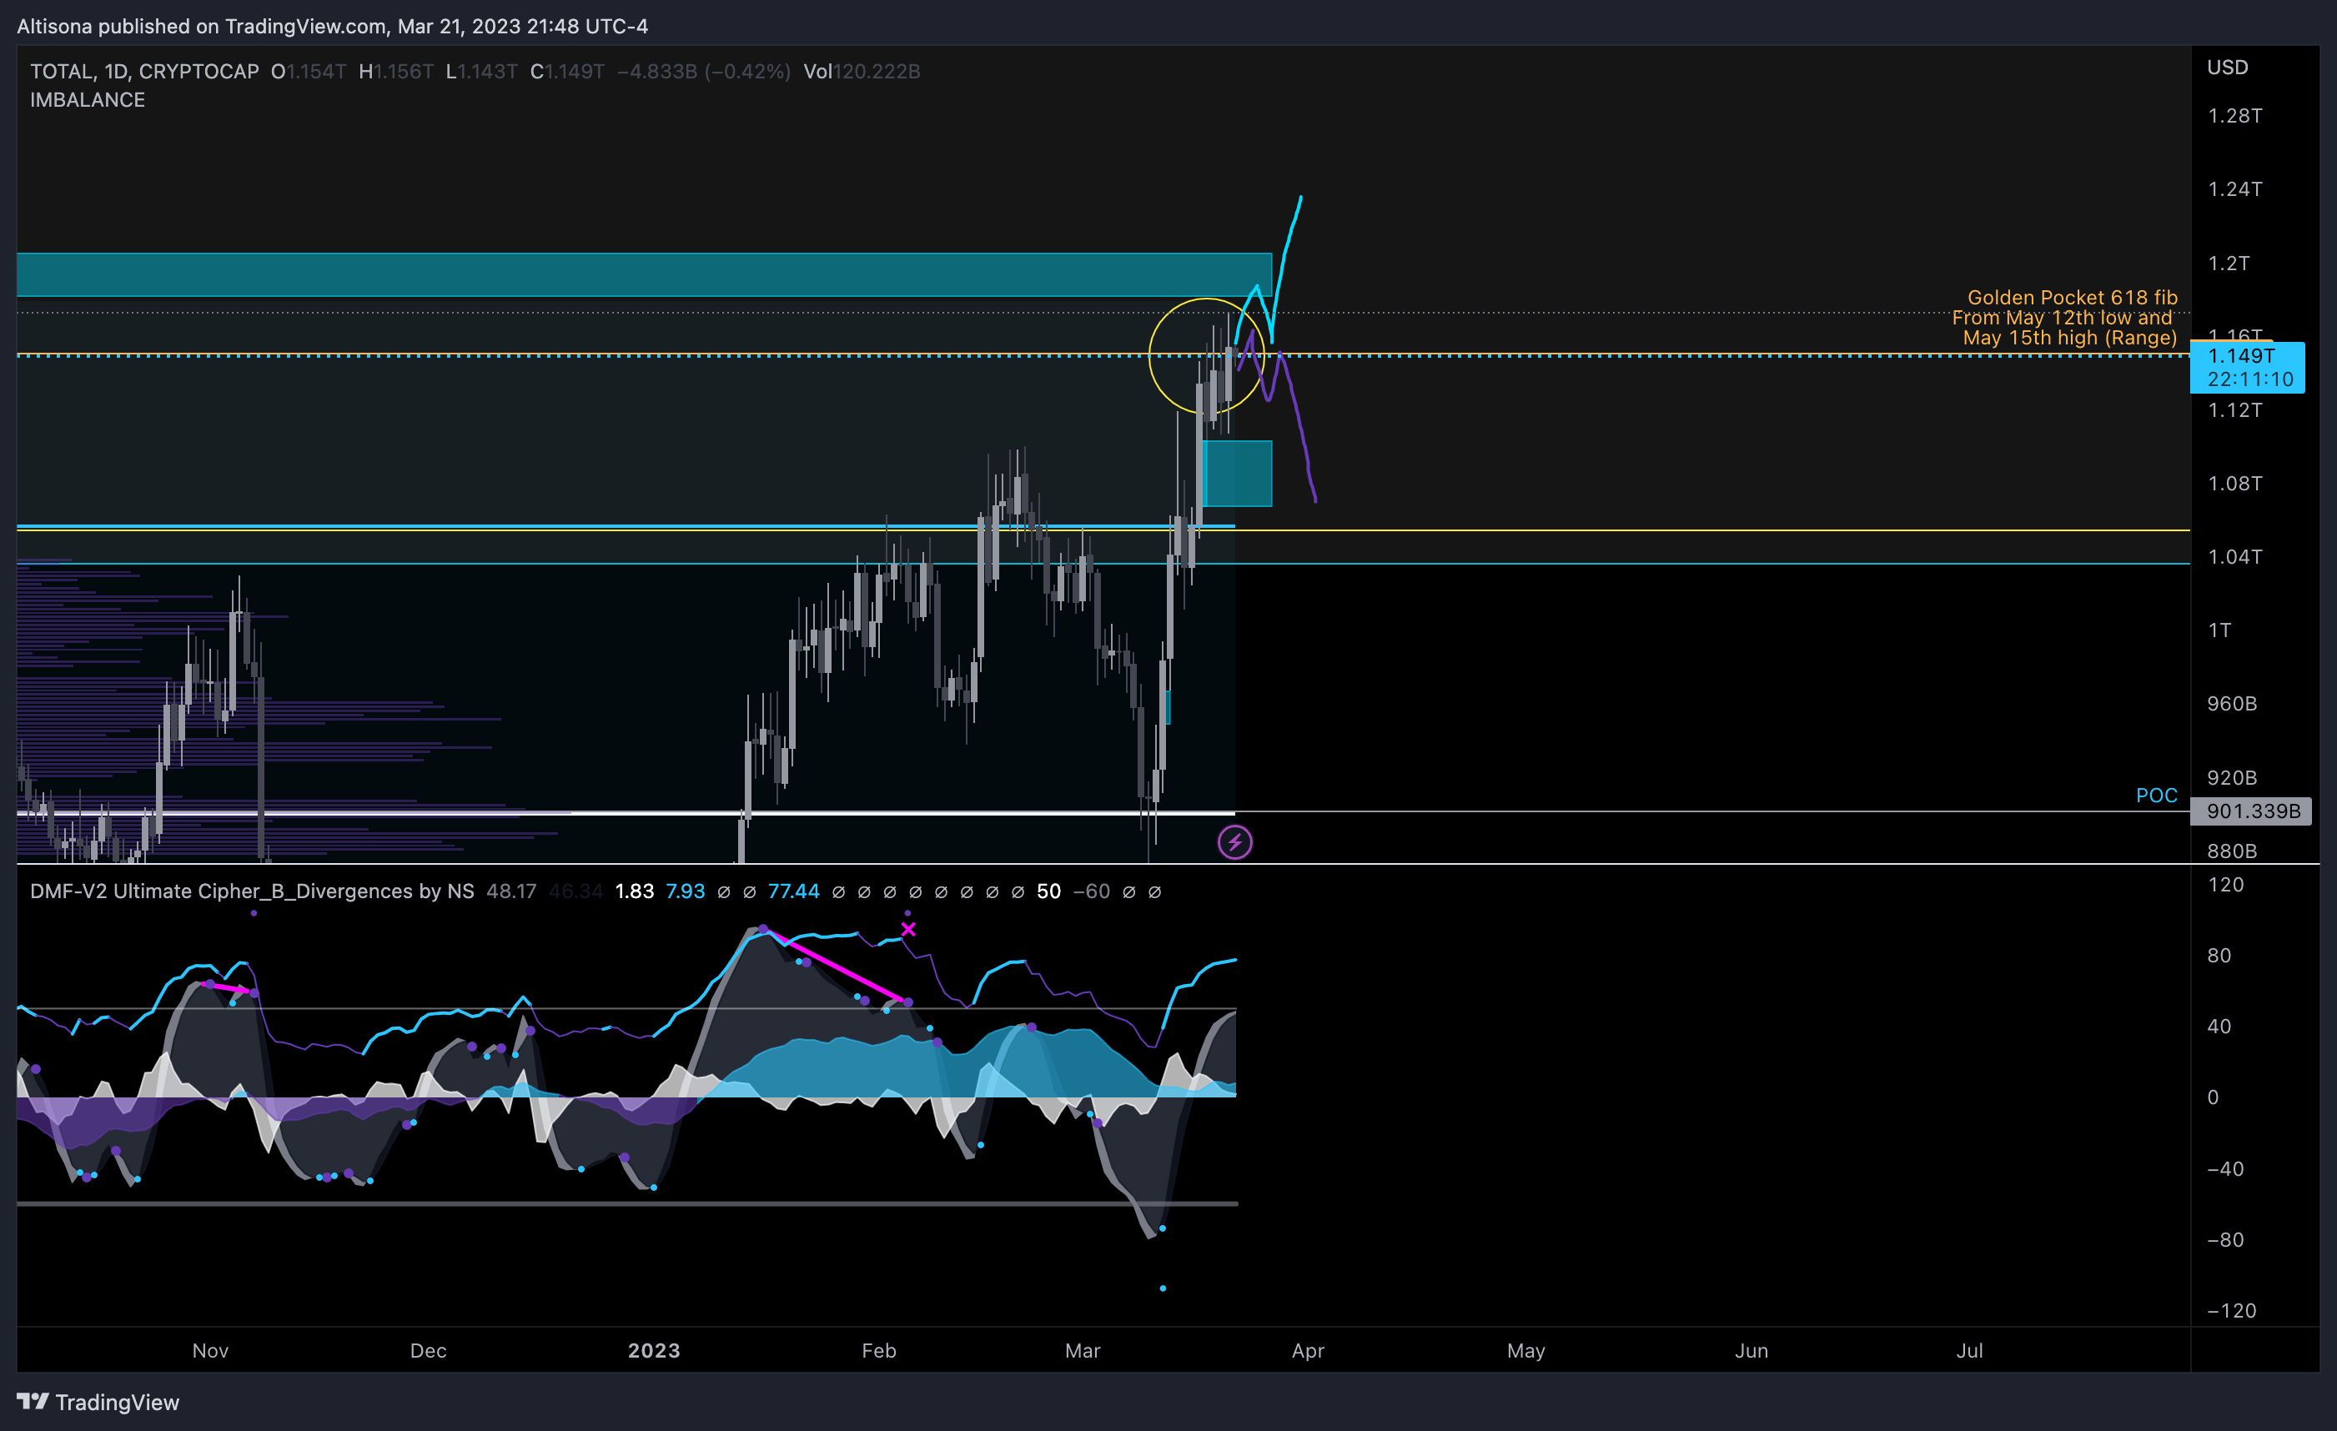The width and height of the screenshot is (2337, 1431).
Task: Click the 1.12T price axis label
Action: coord(2234,409)
